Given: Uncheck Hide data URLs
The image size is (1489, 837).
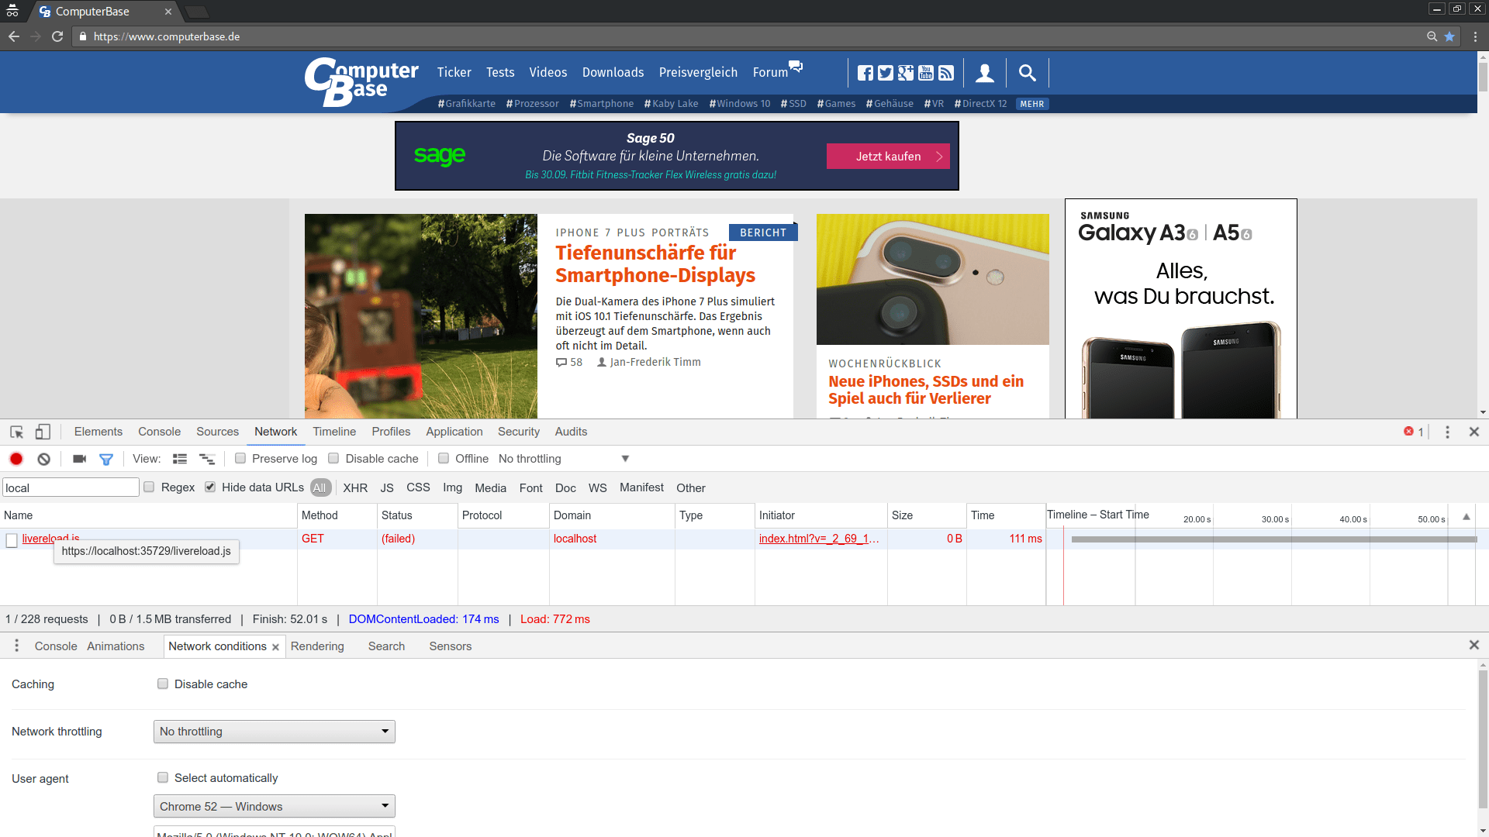Looking at the screenshot, I should pos(210,487).
